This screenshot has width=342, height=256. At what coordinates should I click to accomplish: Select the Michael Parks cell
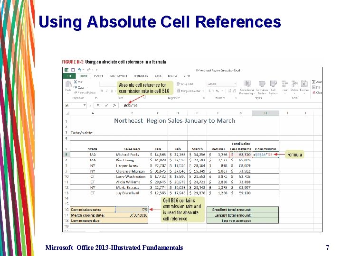coord(132,155)
